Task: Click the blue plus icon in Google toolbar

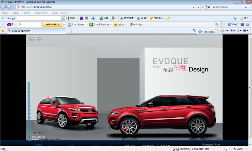Action: 93,18
